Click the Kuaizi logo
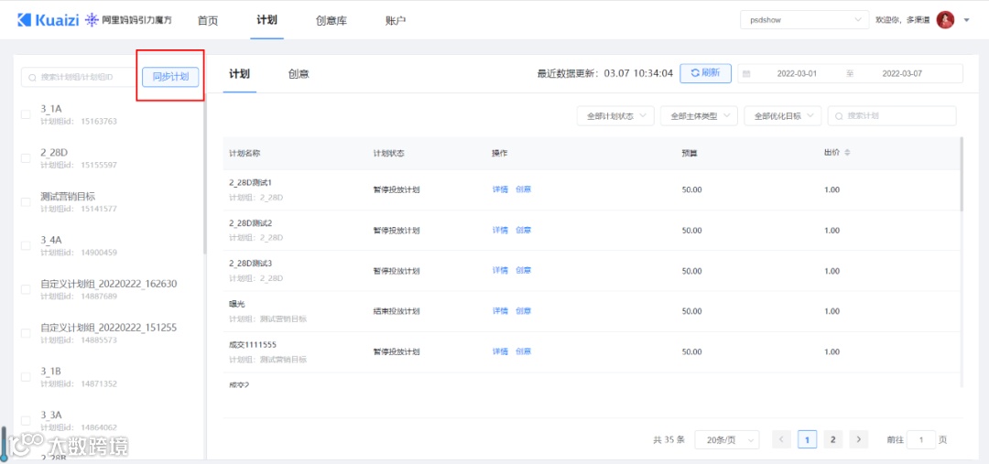 (48, 20)
